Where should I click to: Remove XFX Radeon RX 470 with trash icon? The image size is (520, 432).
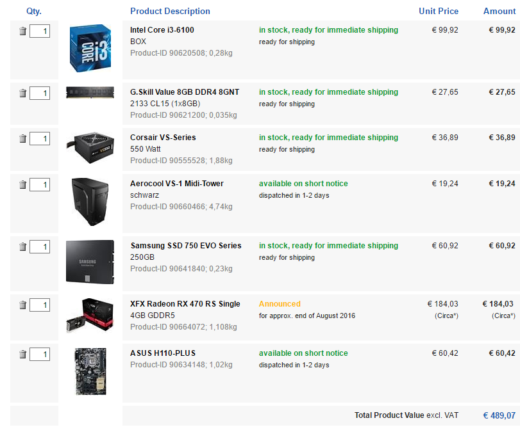pos(22,305)
